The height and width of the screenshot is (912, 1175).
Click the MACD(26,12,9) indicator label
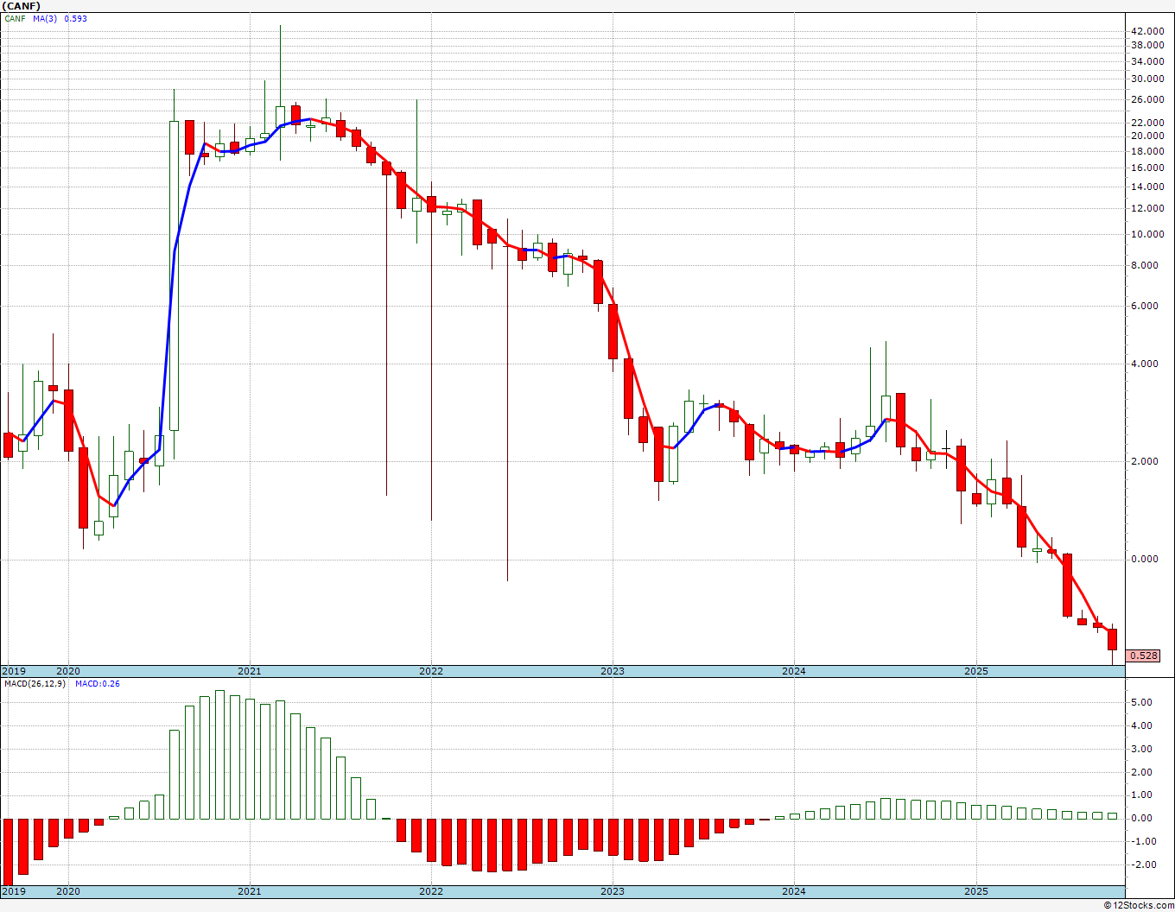(x=34, y=684)
